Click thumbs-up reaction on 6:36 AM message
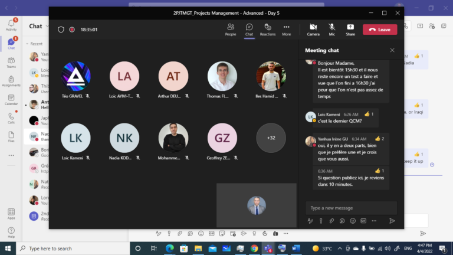Image resolution: width=453 pixels, height=255 pixels. (x=379, y=171)
